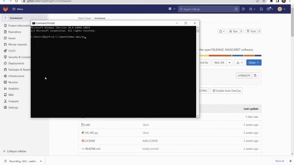Open the issues icon in top bar
The width and height of the screenshot is (294, 165).
[243, 9]
